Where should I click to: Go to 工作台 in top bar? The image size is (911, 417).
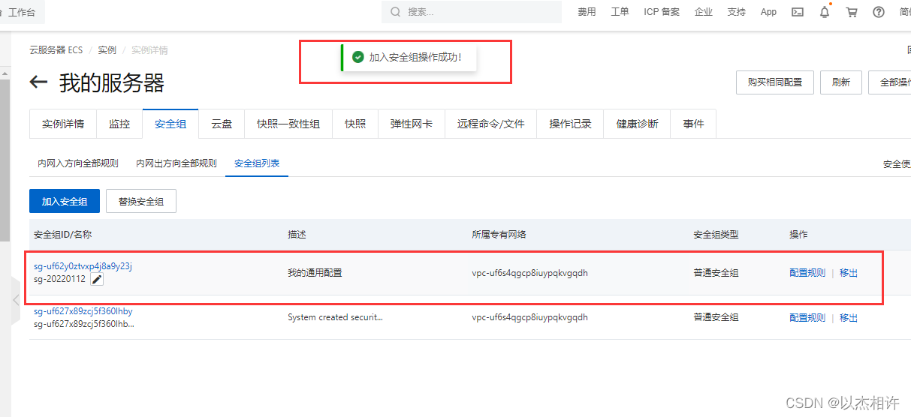[x=21, y=12]
